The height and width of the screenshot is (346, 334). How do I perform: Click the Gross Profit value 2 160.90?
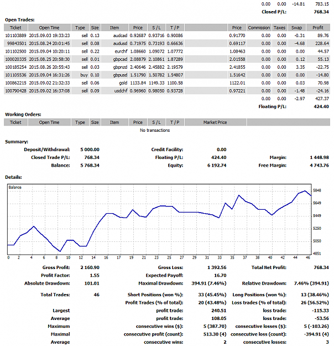[90, 267]
